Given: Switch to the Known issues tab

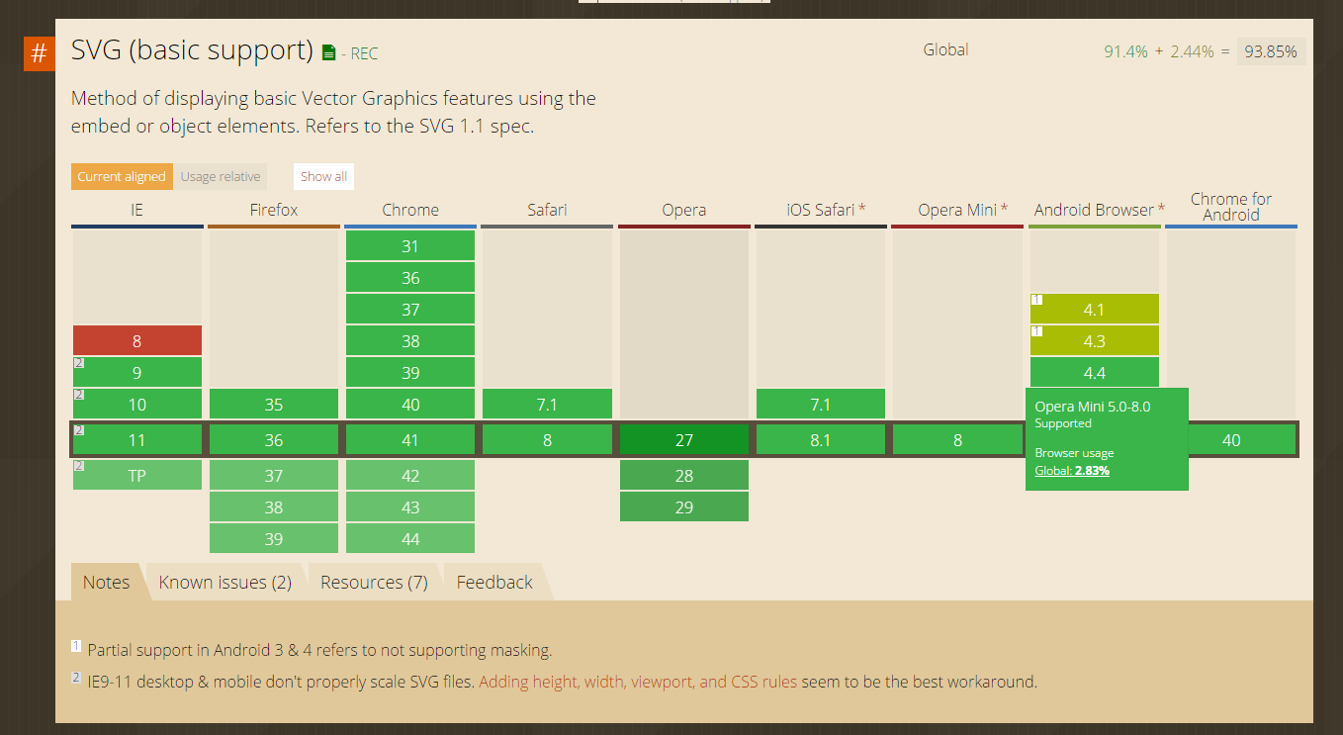Looking at the screenshot, I should tap(225, 582).
